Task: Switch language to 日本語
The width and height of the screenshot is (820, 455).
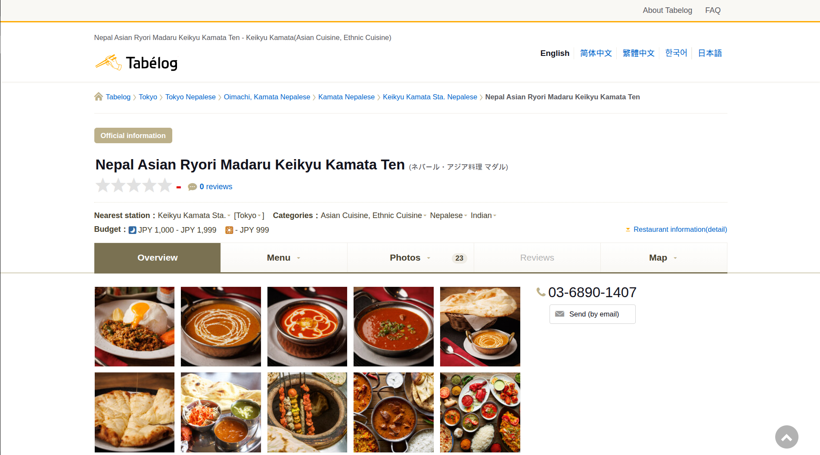Action: point(710,53)
